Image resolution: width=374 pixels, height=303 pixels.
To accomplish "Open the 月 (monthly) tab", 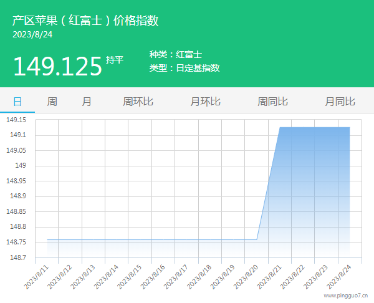I will 87,102.
